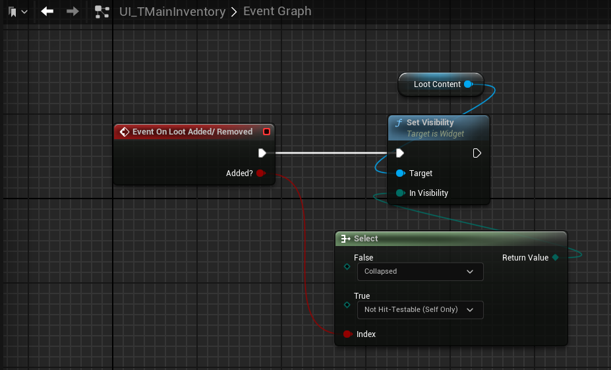This screenshot has height=370, width=611.
Task: Click the event node execution output pin
Action: click(262, 153)
